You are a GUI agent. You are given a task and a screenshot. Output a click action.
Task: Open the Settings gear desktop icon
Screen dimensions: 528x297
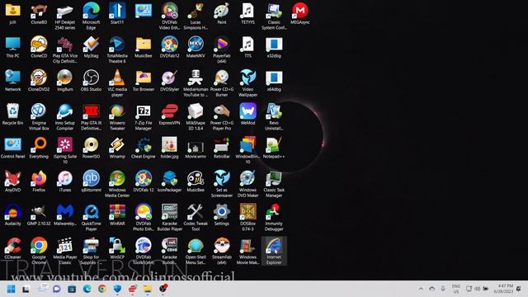point(222,215)
